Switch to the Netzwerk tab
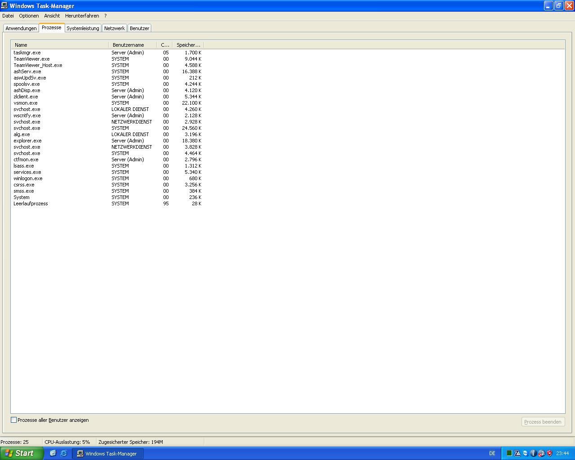This screenshot has width=575, height=460. (115, 28)
